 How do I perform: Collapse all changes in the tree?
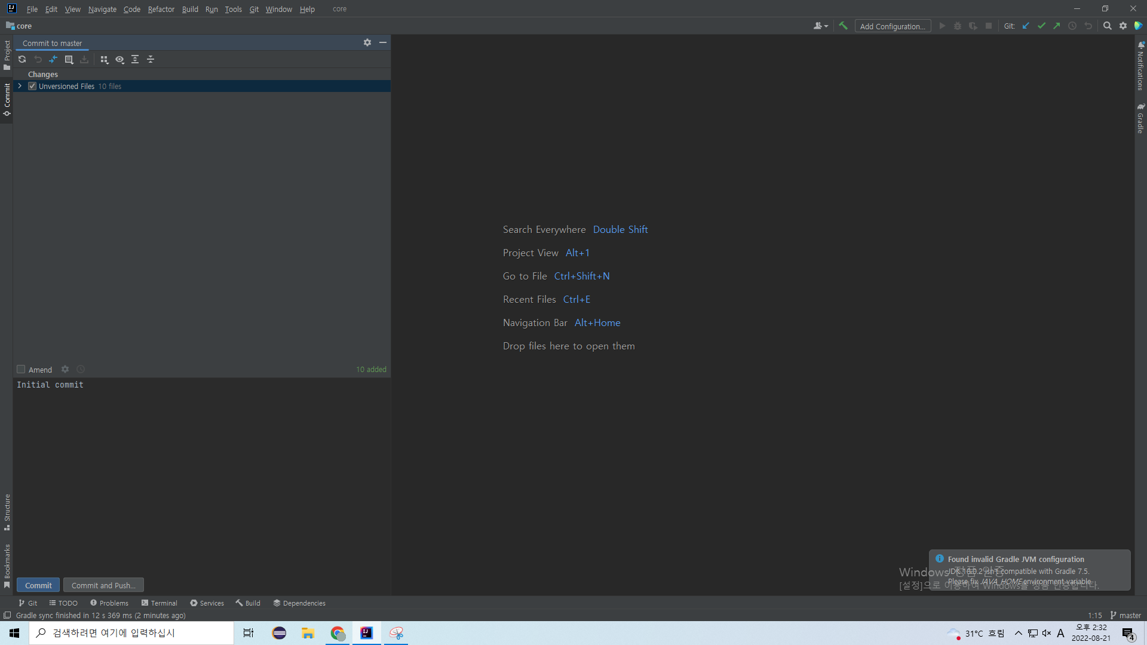(151, 59)
